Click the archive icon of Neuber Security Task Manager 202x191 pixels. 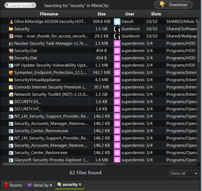pos(11,44)
